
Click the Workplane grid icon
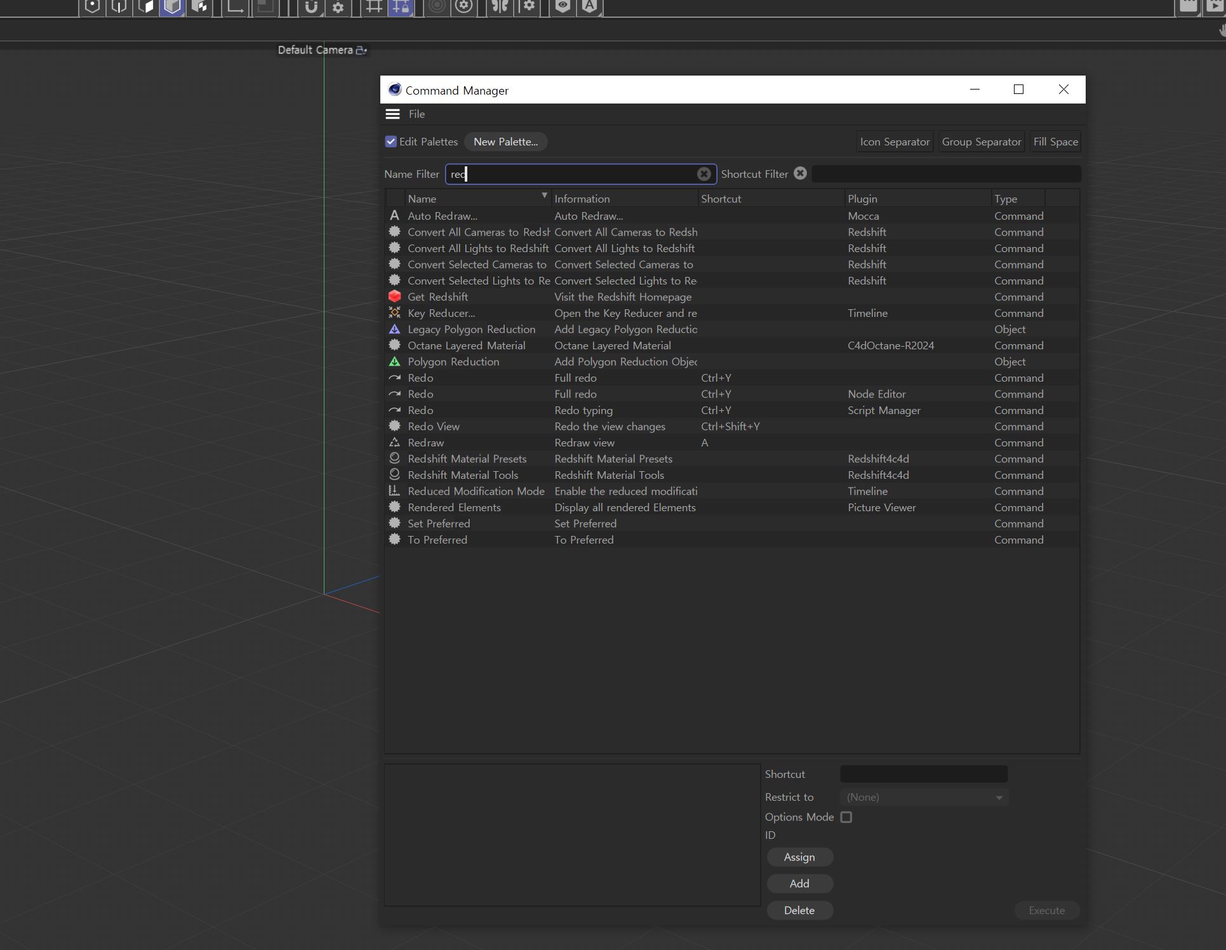pyautogui.click(x=374, y=7)
